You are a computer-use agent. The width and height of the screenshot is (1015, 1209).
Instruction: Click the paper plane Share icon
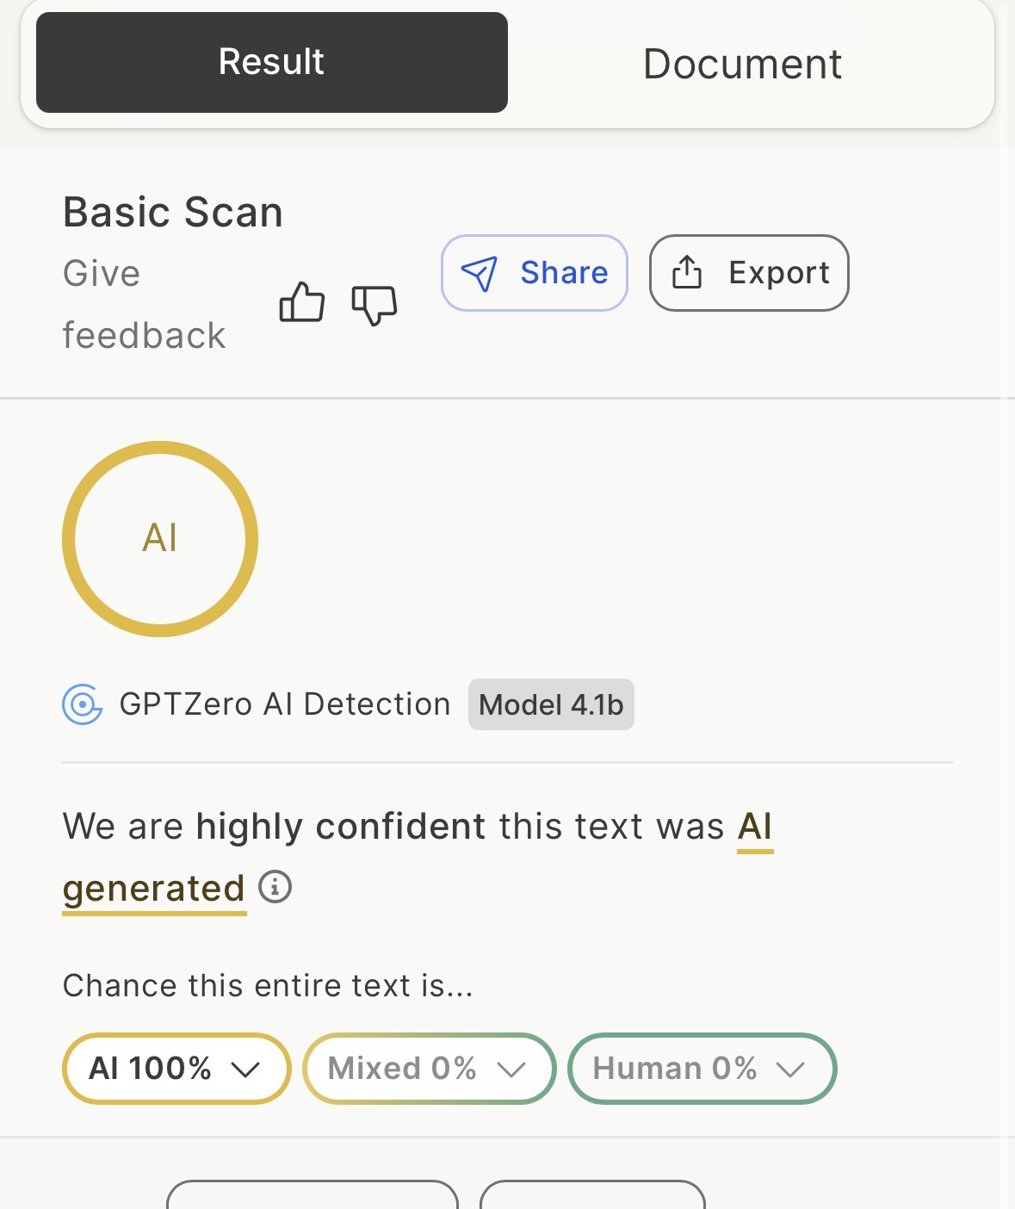[x=480, y=274]
